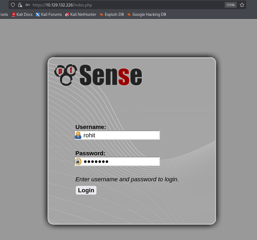Open the Kali Docs bookmark
Screen dimensions: 257x240
(x=22, y=14)
